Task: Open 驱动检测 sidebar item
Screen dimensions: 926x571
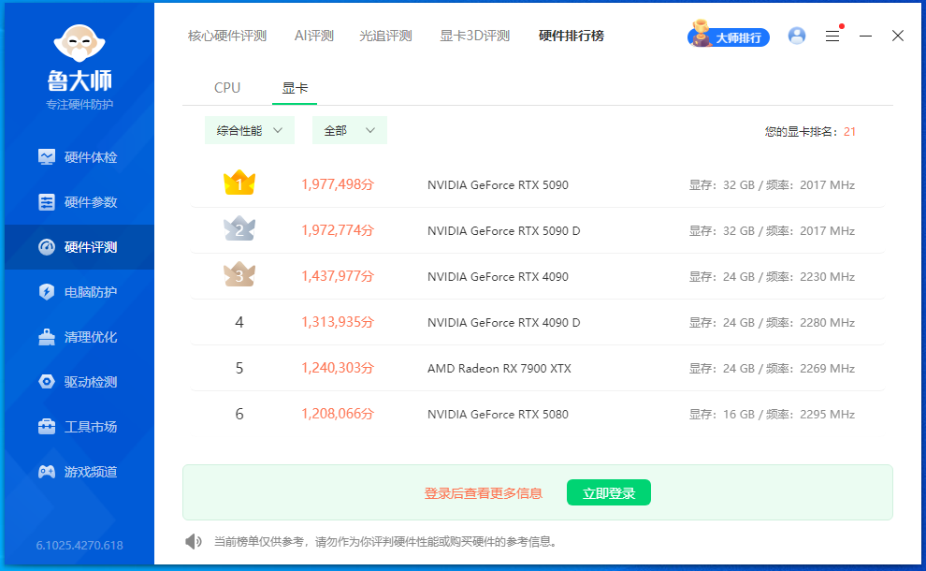Action: click(80, 382)
